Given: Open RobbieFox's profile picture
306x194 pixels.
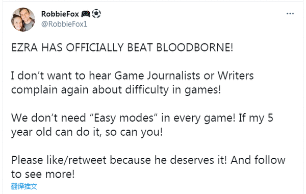Looking at the screenshot, I should click(23, 19).
